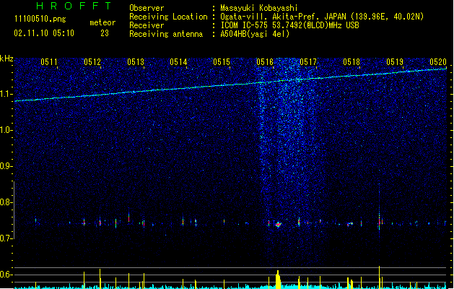Click the 0512 time marker
The image size is (454, 289).
pyautogui.click(x=92, y=62)
